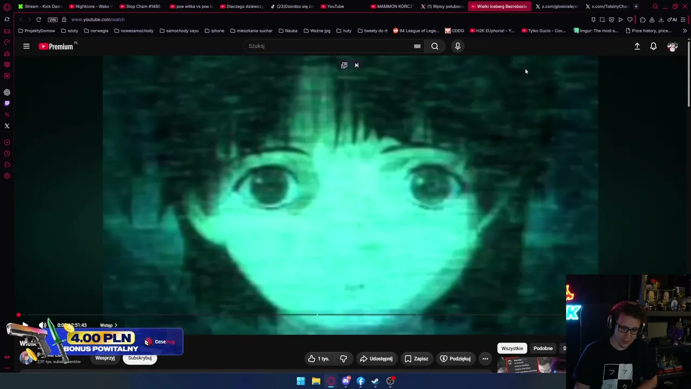Open Steam from the taskbar
This screenshot has height=389, width=691.
point(375,381)
